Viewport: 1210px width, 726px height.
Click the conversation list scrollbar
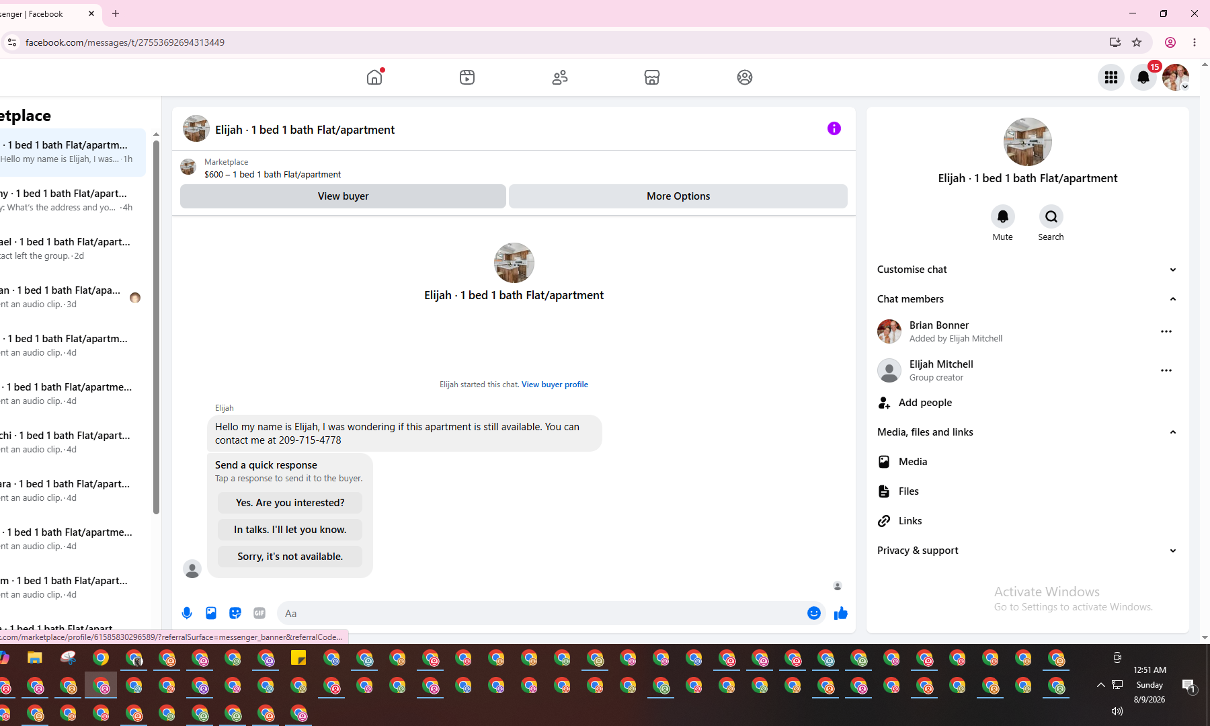(156, 327)
